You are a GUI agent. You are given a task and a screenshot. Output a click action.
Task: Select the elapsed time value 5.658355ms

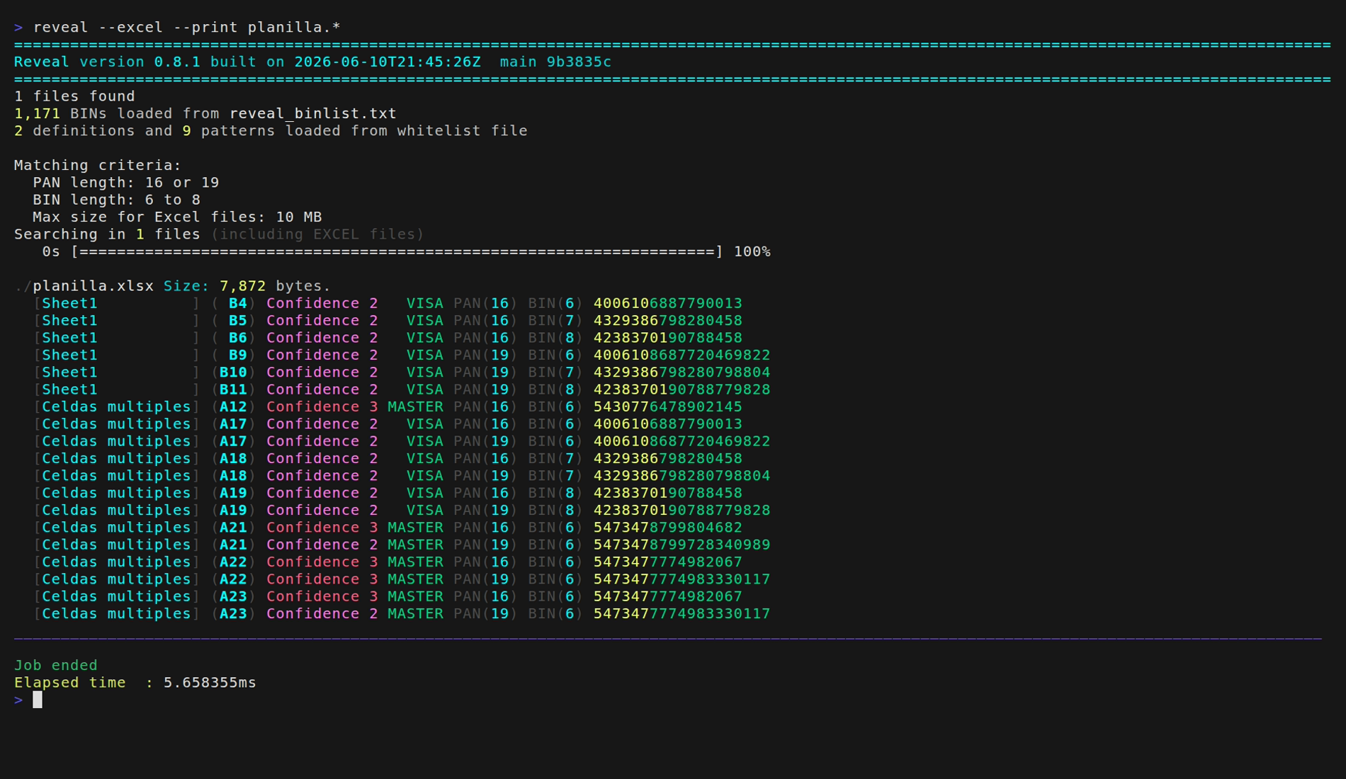click(x=210, y=683)
